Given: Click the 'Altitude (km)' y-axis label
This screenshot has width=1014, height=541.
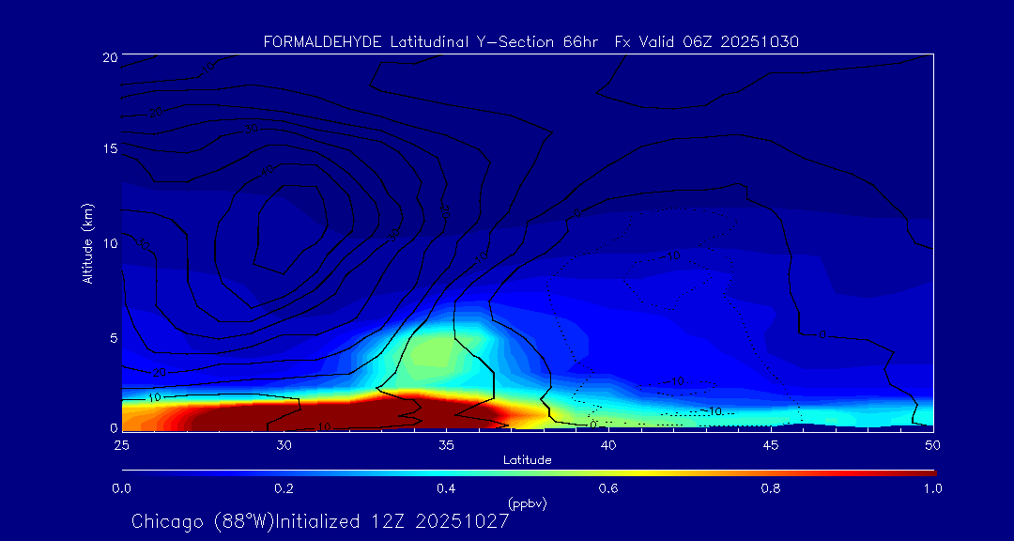Looking at the screenshot, I should (x=87, y=242).
